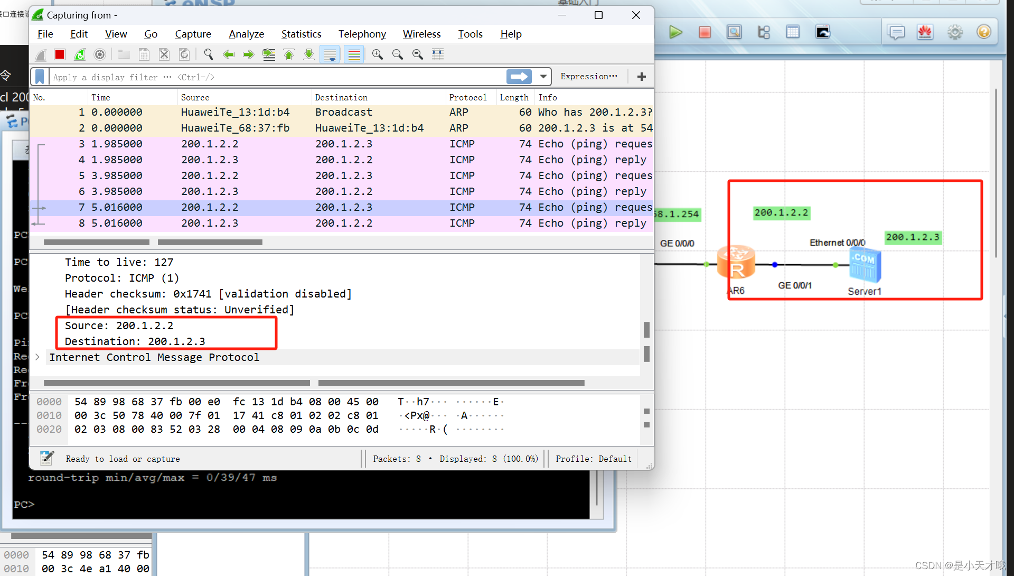Start devices with the green play icon

coord(676,32)
